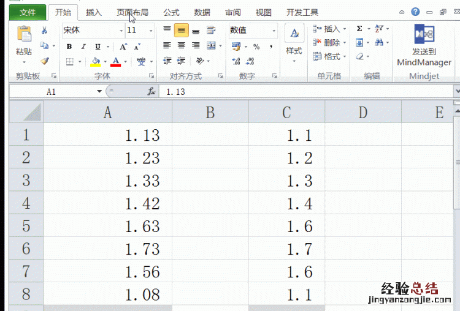Switch to 页面布局 tab

click(132, 12)
